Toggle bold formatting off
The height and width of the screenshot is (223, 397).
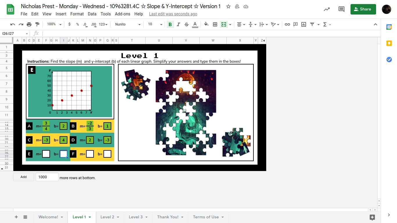coord(170,24)
